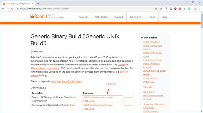Click the Overview section heading
The image size is (203, 113).
click(37, 52)
